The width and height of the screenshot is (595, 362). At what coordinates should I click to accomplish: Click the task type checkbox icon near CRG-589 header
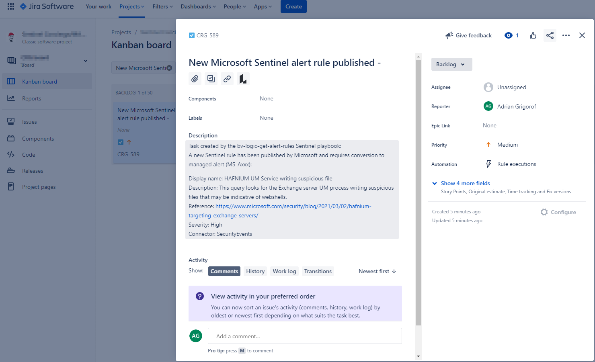click(192, 35)
